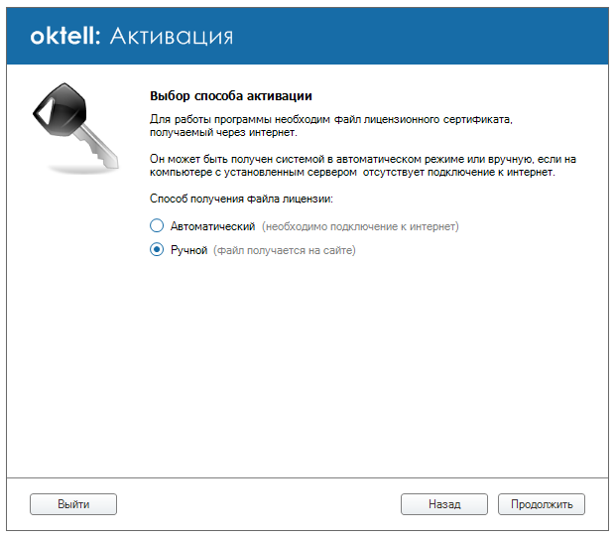The image size is (615, 538).
Task: Click paragraph starting with Он может быть получен
Action: tap(362, 165)
